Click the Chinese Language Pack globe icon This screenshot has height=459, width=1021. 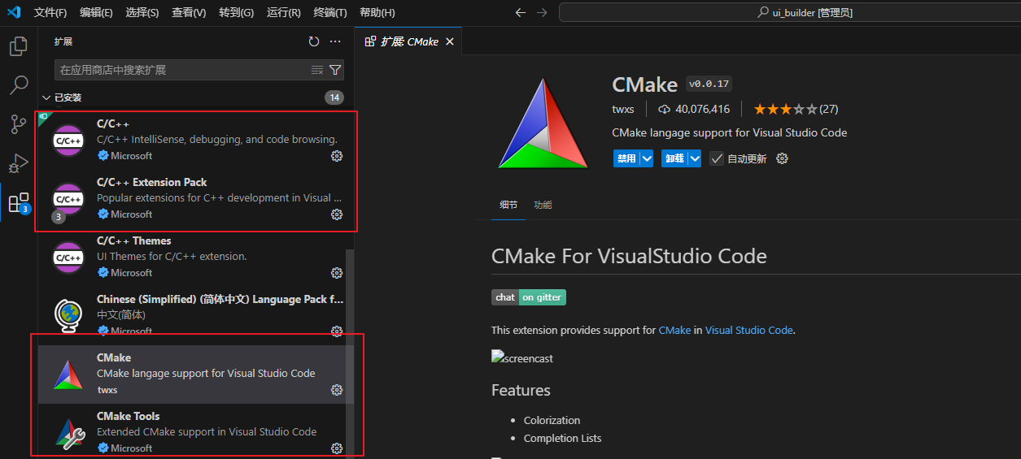coord(68,315)
